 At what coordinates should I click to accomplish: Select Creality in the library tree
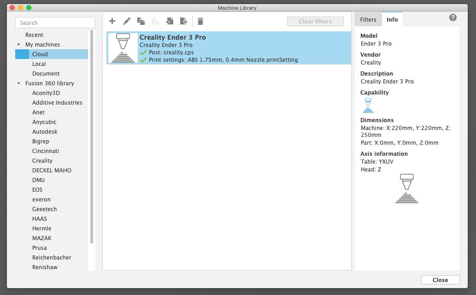tap(42, 161)
